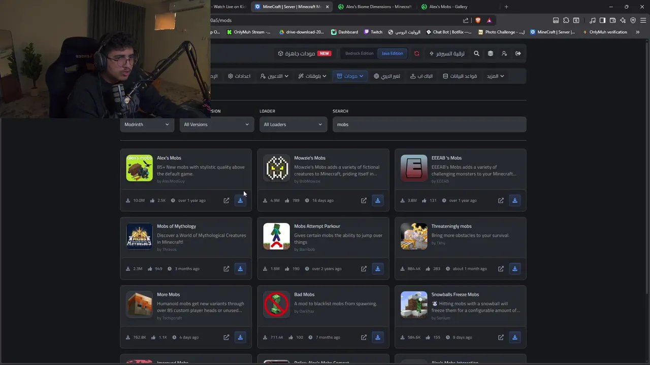Show more bookmarks chevron

click(x=637, y=32)
